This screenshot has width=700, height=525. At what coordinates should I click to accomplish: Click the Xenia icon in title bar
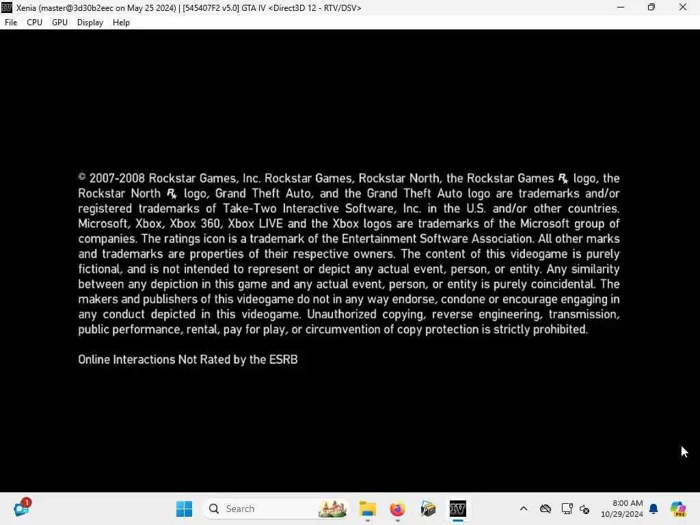tap(7, 8)
